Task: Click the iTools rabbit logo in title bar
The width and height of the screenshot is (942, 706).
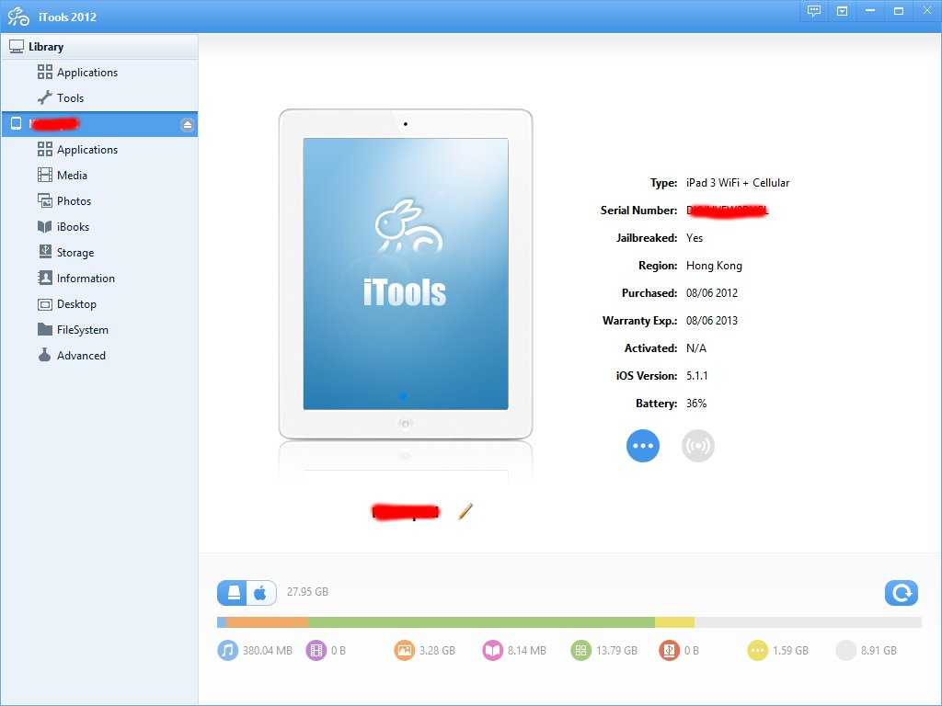Action: [x=18, y=17]
